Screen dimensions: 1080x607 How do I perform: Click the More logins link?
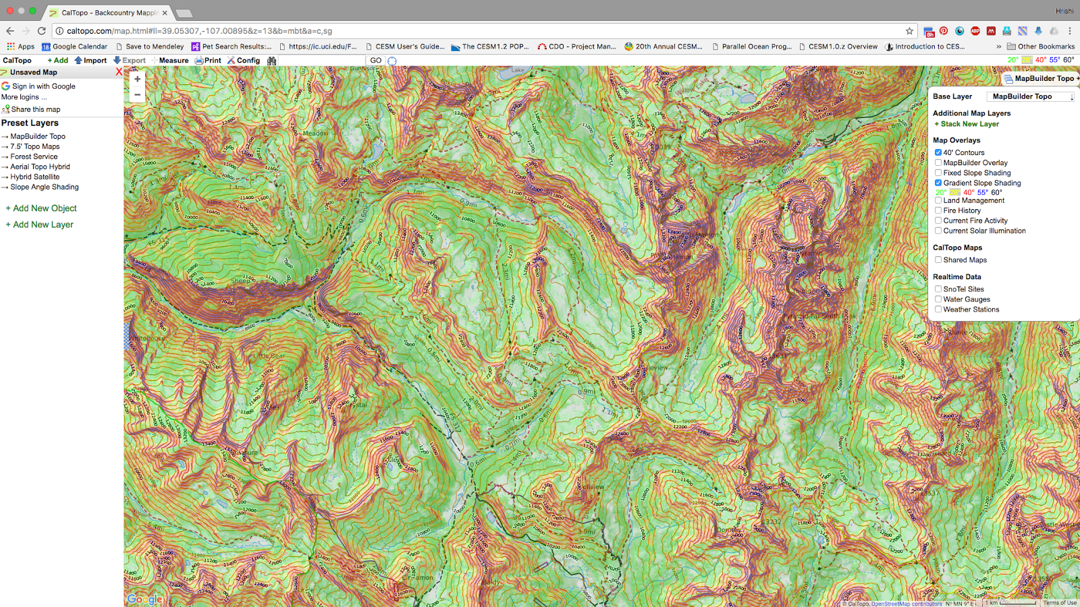pyautogui.click(x=24, y=97)
